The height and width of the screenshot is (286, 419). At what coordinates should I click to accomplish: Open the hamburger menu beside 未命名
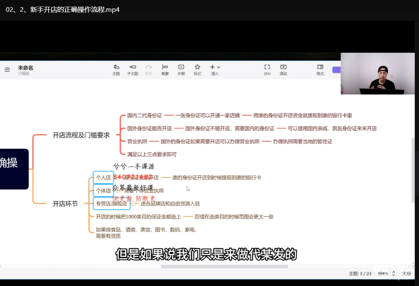[7, 70]
